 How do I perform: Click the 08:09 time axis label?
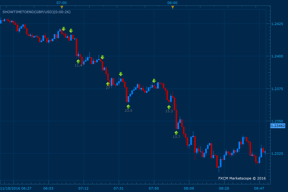point(189,188)
